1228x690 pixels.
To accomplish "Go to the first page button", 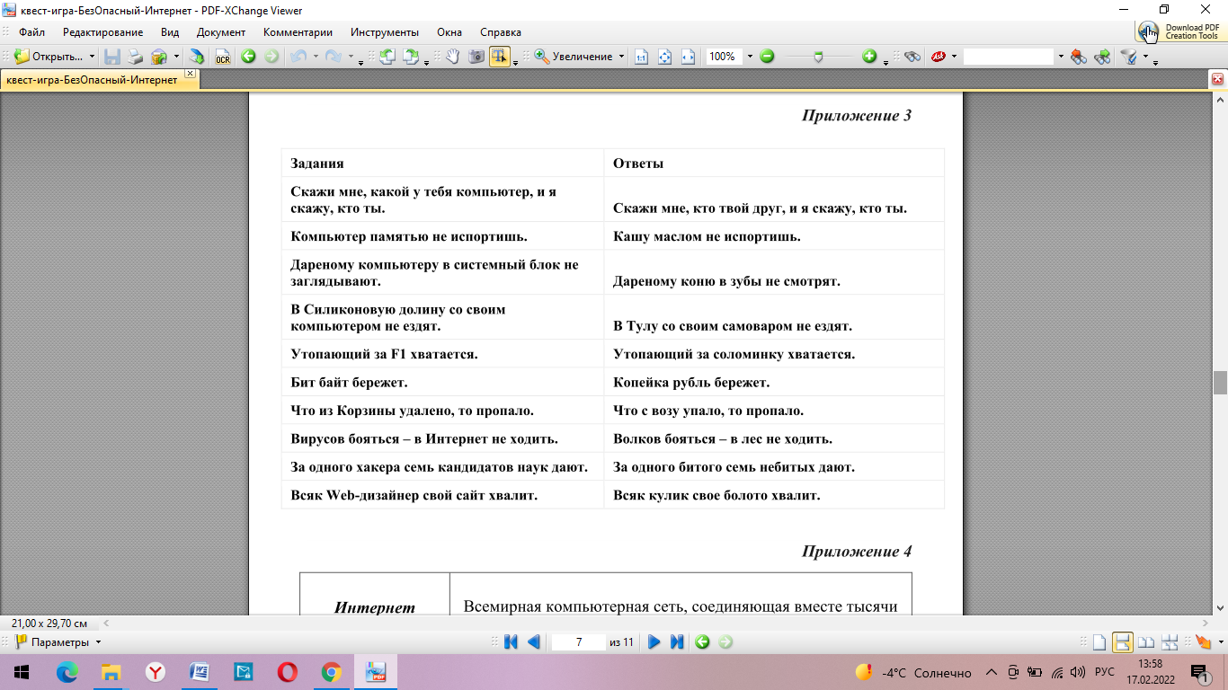I will pyautogui.click(x=511, y=642).
